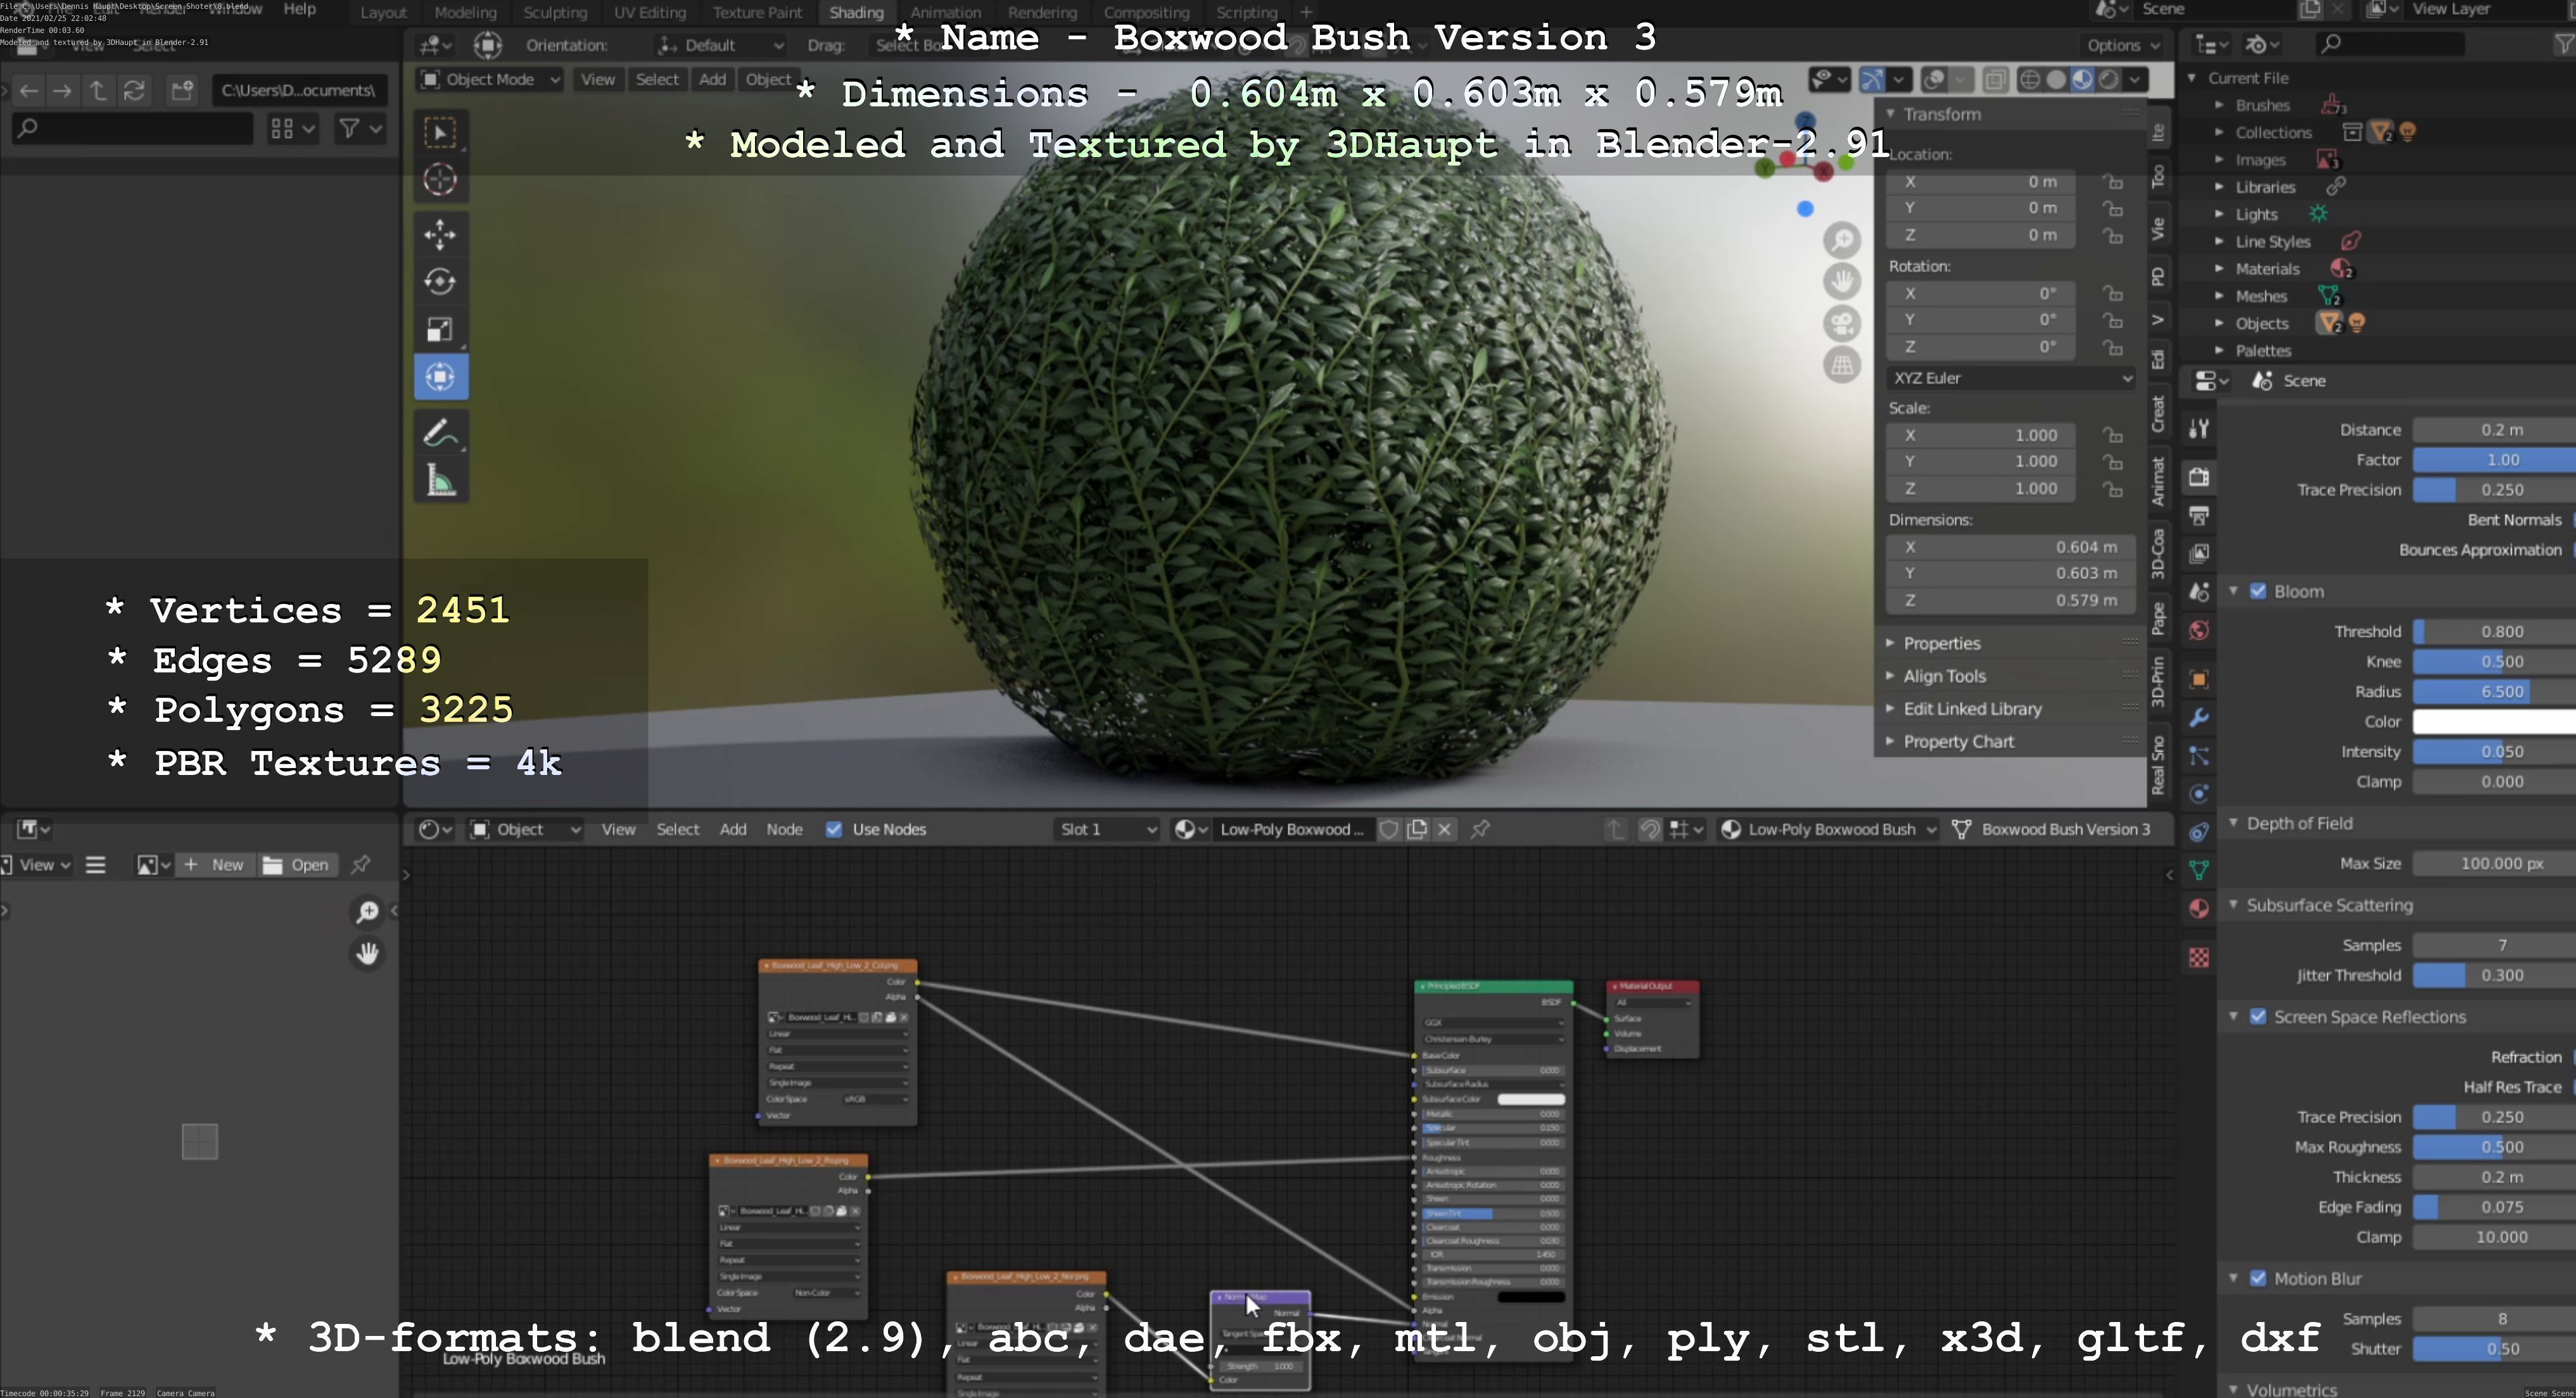
Task: Open the Material properties tab icon
Action: tap(2199, 909)
